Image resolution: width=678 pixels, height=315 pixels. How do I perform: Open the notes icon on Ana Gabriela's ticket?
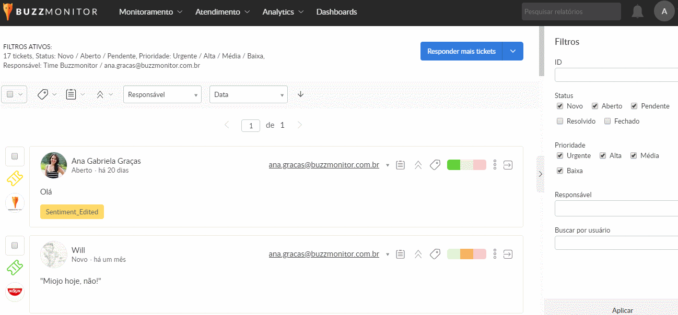tap(401, 165)
